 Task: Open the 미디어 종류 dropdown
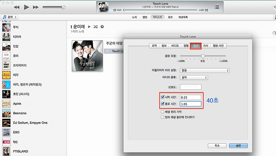[194, 78]
